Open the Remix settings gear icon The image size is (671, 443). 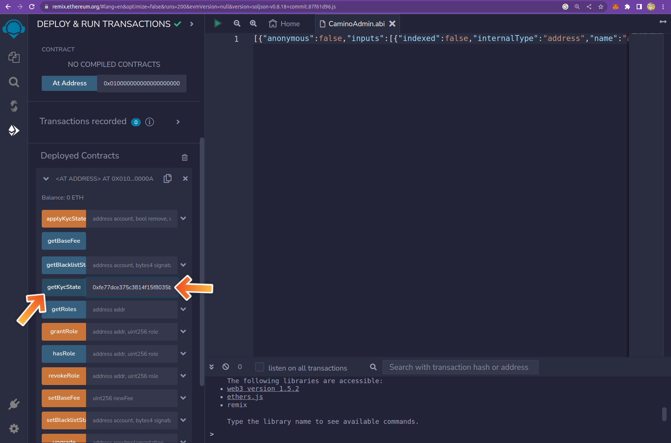(x=14, y=429)
